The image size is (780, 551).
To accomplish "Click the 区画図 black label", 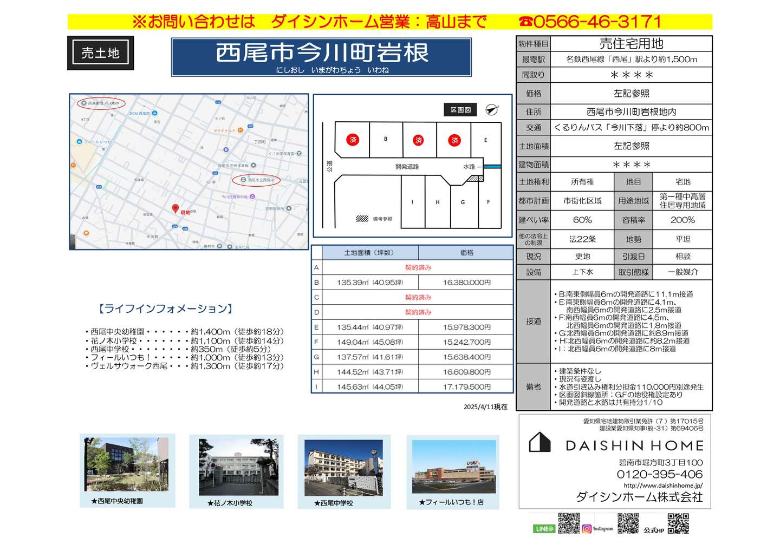I will click(x=461, y=110).
